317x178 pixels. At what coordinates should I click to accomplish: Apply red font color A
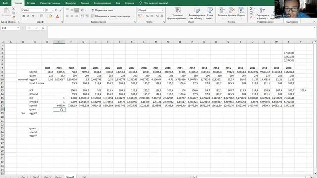pos(57,16)
